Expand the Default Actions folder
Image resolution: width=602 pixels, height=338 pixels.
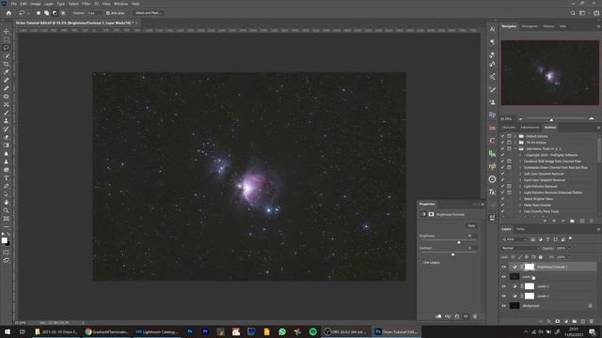(x=515, y=136)
